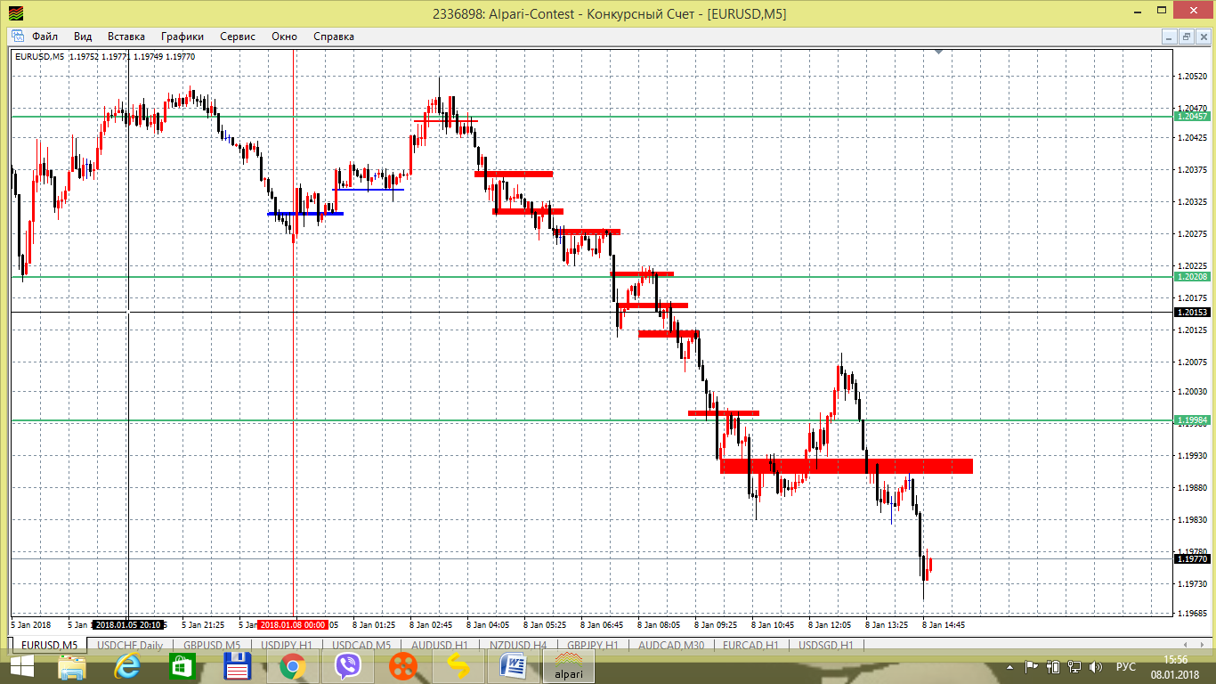
Task: Open the Windows Store taskbar icon
Action: (182, 666)
